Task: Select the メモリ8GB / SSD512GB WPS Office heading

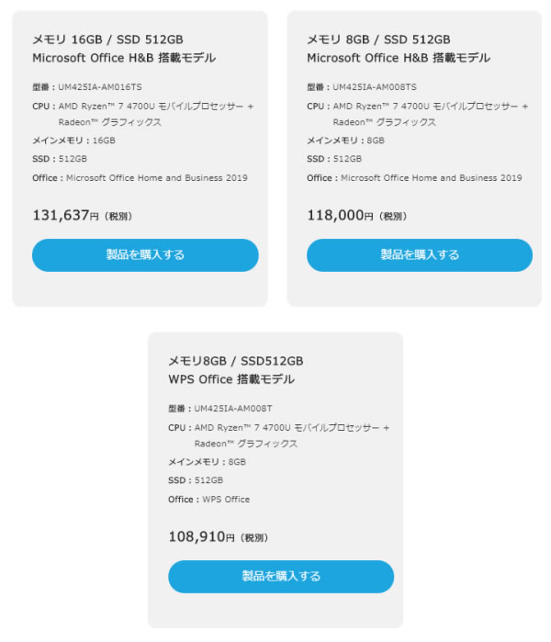Action: point(236,370)
